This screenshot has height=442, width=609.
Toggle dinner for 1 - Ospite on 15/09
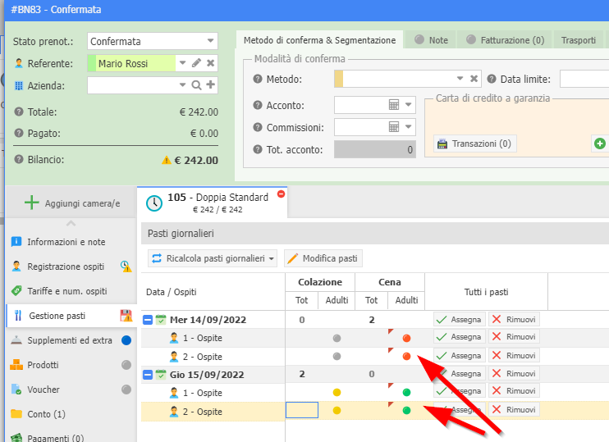point(406,392)
